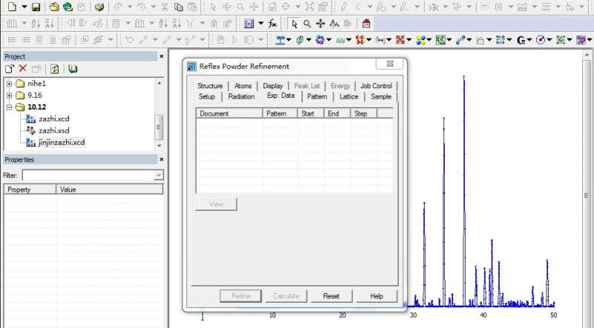Image resolution: width=594 pixels, height=328 pixels.
Task: Open the Filter combo box in Properties
Action: point(92,175)
